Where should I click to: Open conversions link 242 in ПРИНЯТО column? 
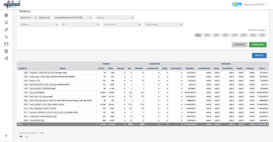pyautogui.click(x=142, y=108)
